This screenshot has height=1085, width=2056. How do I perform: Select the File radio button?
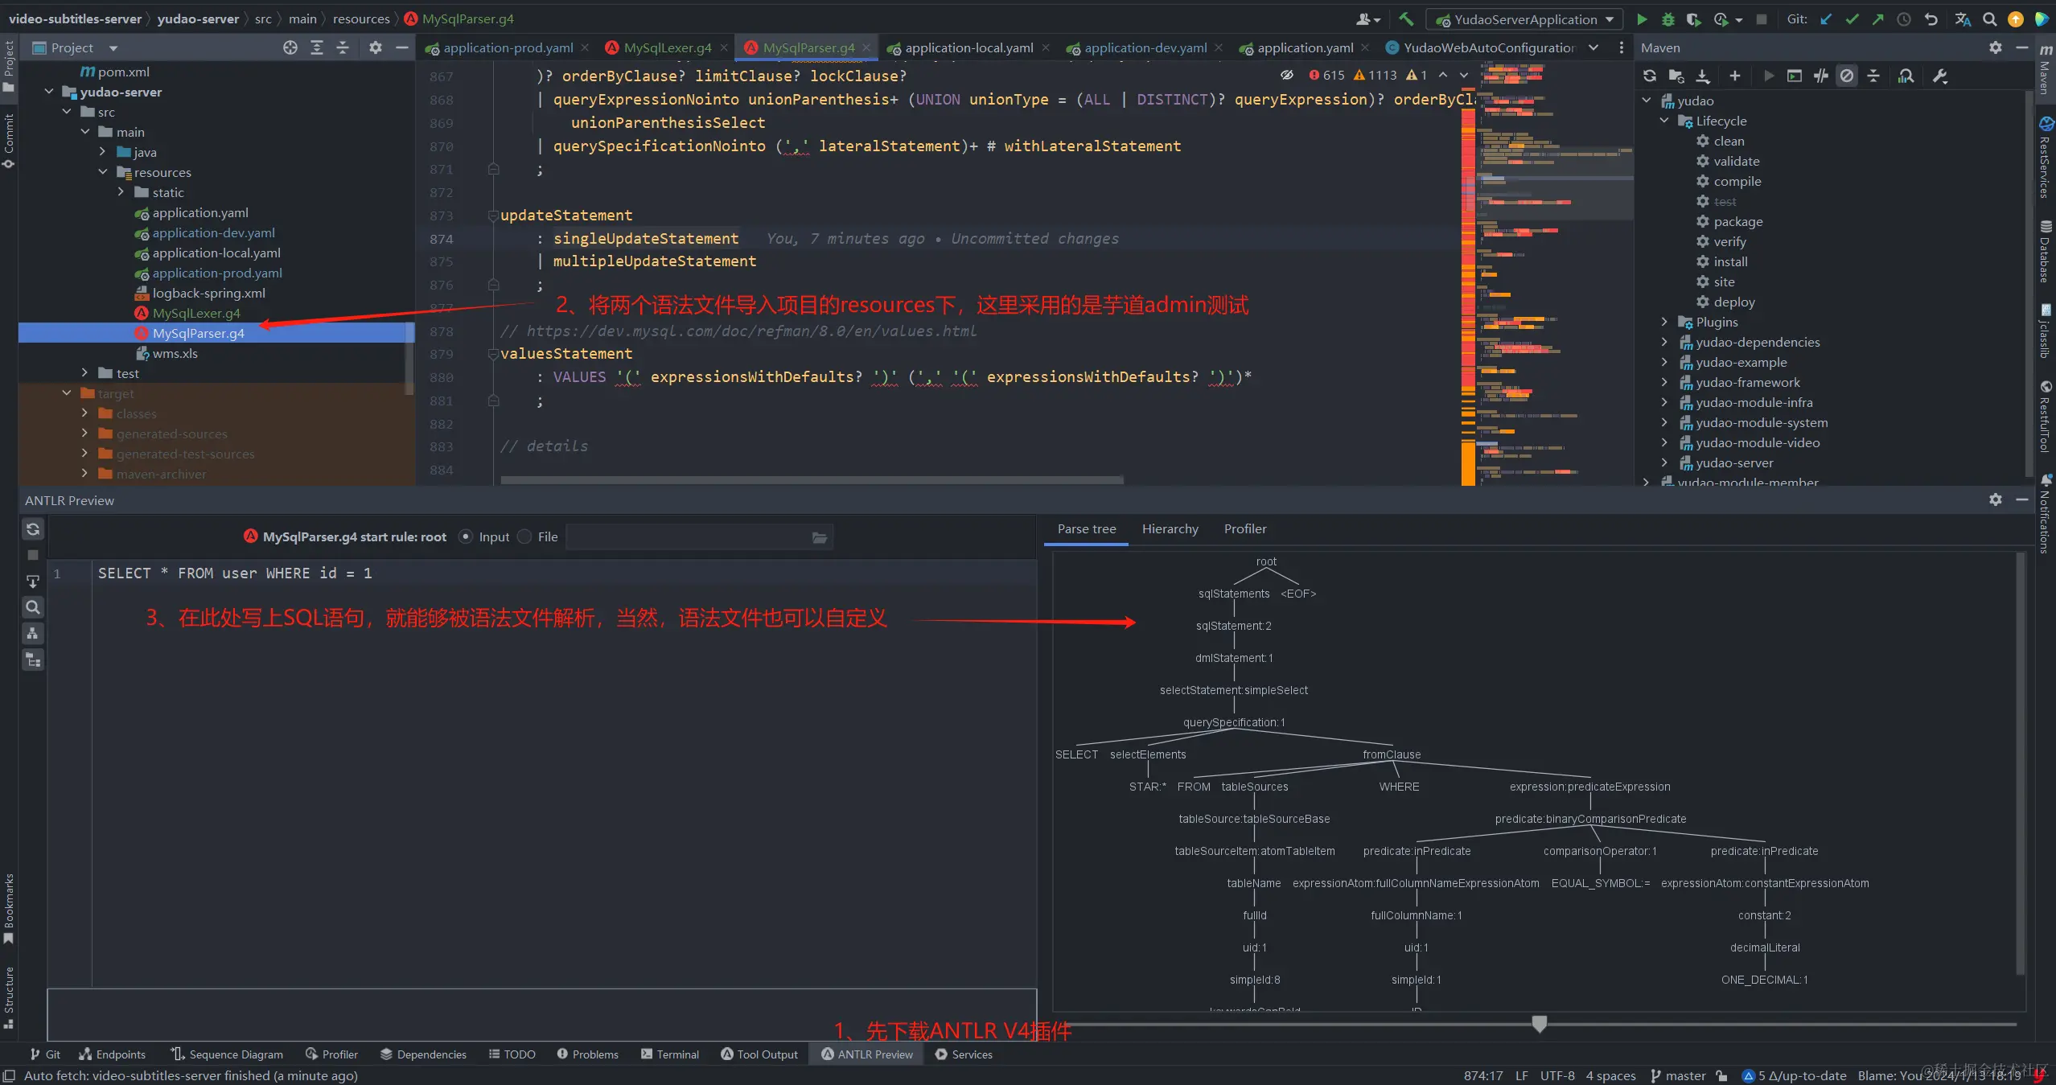[524, 536]
